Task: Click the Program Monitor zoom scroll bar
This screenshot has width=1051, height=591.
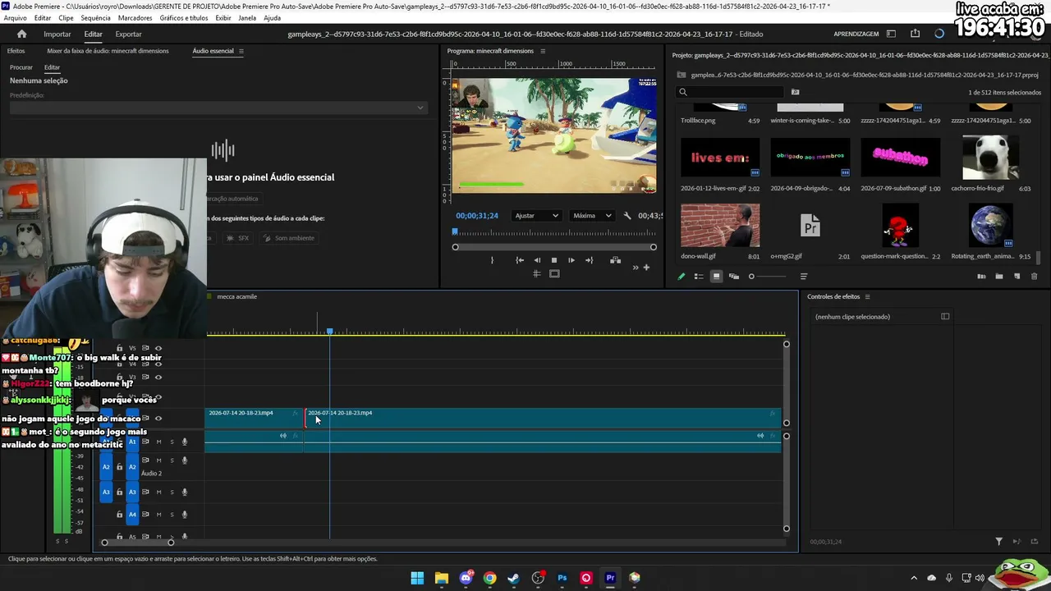Action: tap(554, 247)
